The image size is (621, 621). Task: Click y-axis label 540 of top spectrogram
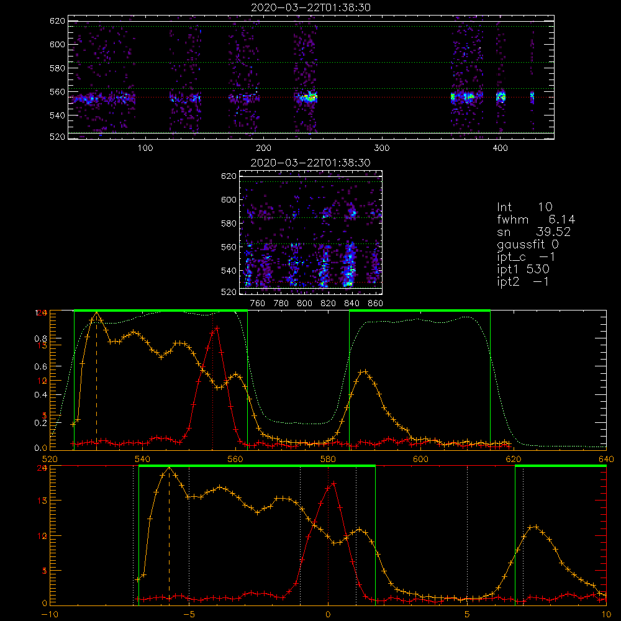pos(57,116)
